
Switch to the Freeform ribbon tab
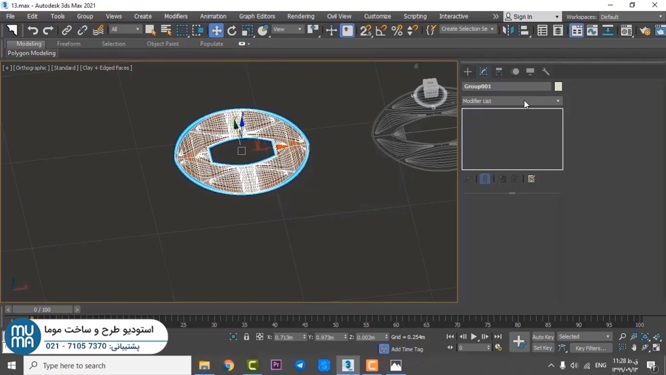(69, 44)
